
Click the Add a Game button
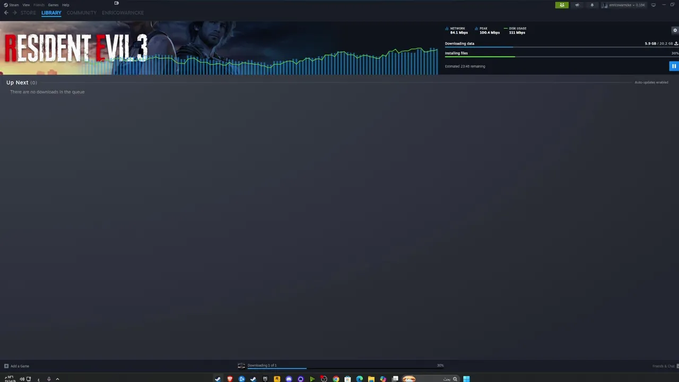(x=17, y=366)
